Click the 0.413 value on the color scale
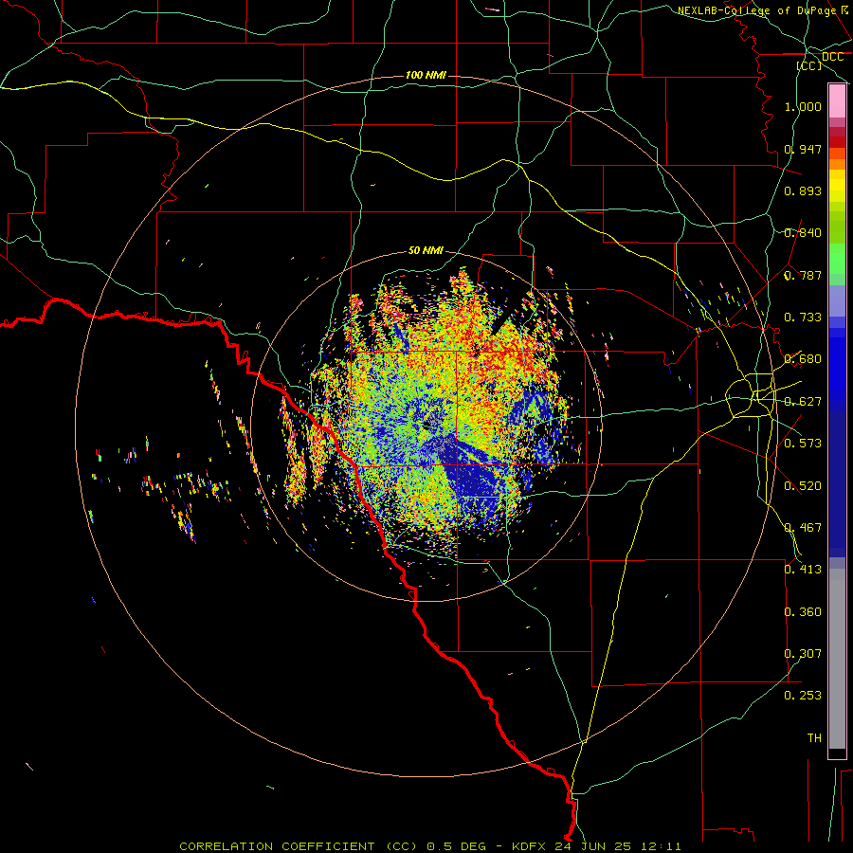The image size is (853, 853). 803,570
